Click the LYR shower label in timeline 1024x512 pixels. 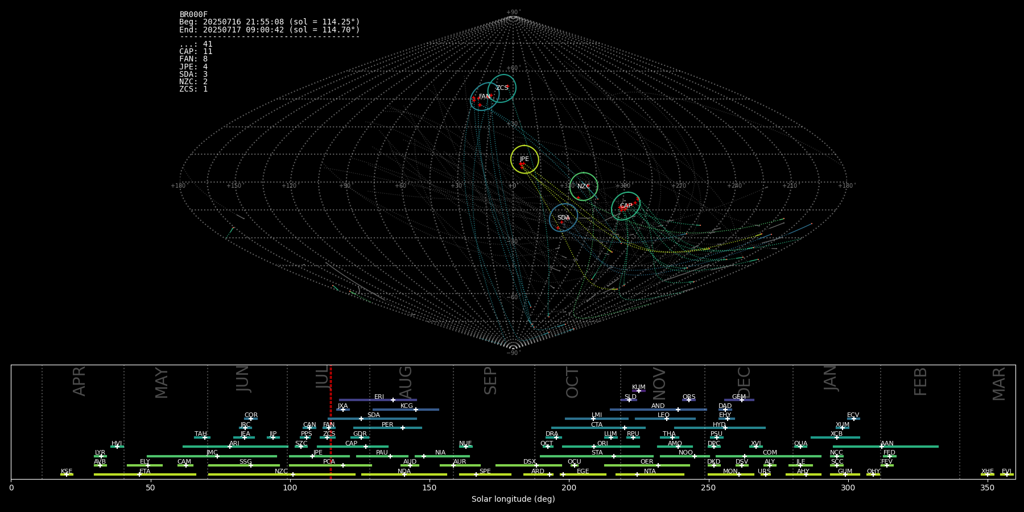point(100,453)
